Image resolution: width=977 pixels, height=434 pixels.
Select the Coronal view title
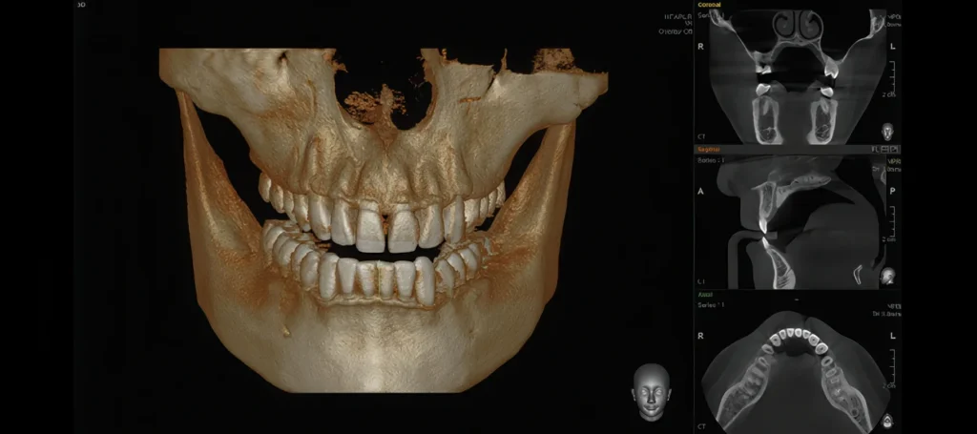click(x=709, y=5)
